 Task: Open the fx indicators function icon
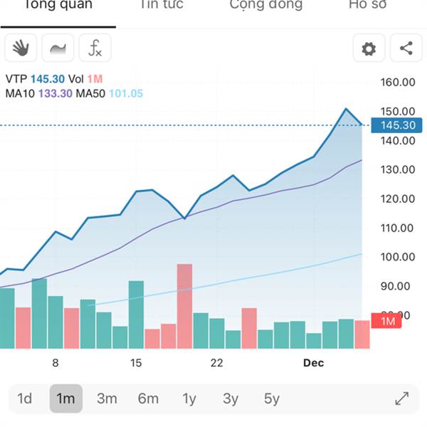click(95, 48)
